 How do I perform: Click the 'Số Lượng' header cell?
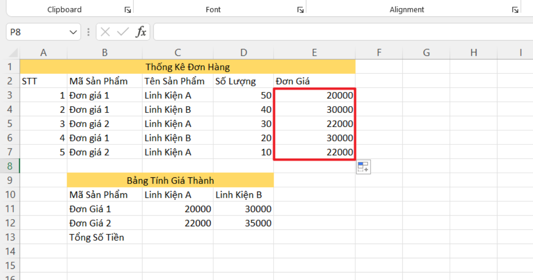(x=243, y=81)
